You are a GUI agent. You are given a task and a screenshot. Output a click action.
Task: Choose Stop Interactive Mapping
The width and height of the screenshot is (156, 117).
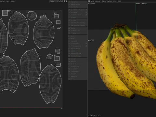78,25
